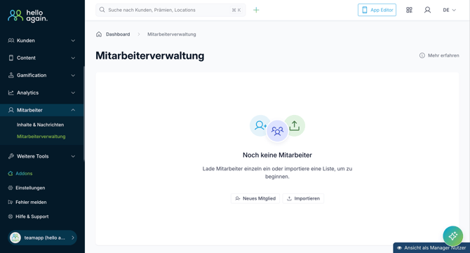Image resolution: width=470 pixels, height=253 pixels.
Task: Go to Dashboard via breadcrumb
Action: coord(118,34)
